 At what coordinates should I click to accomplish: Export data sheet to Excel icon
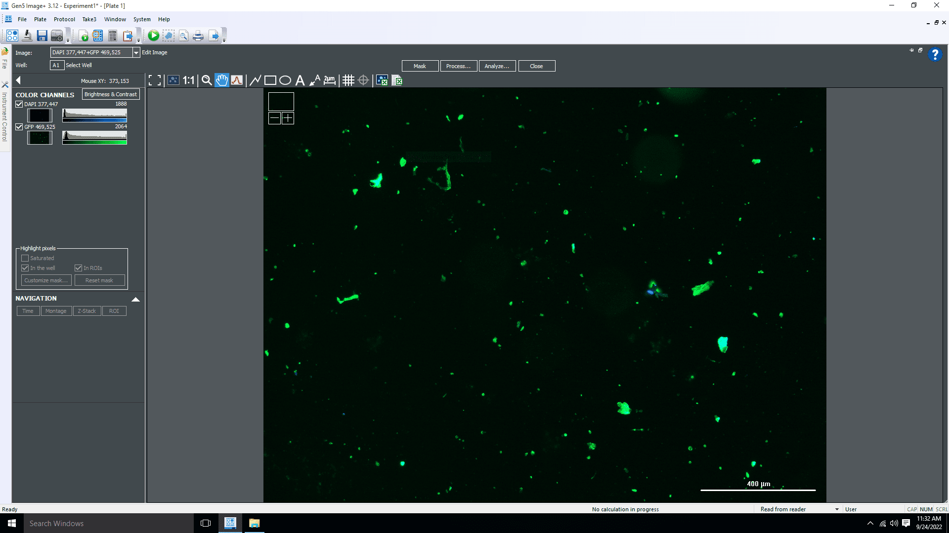click(397, 80)
